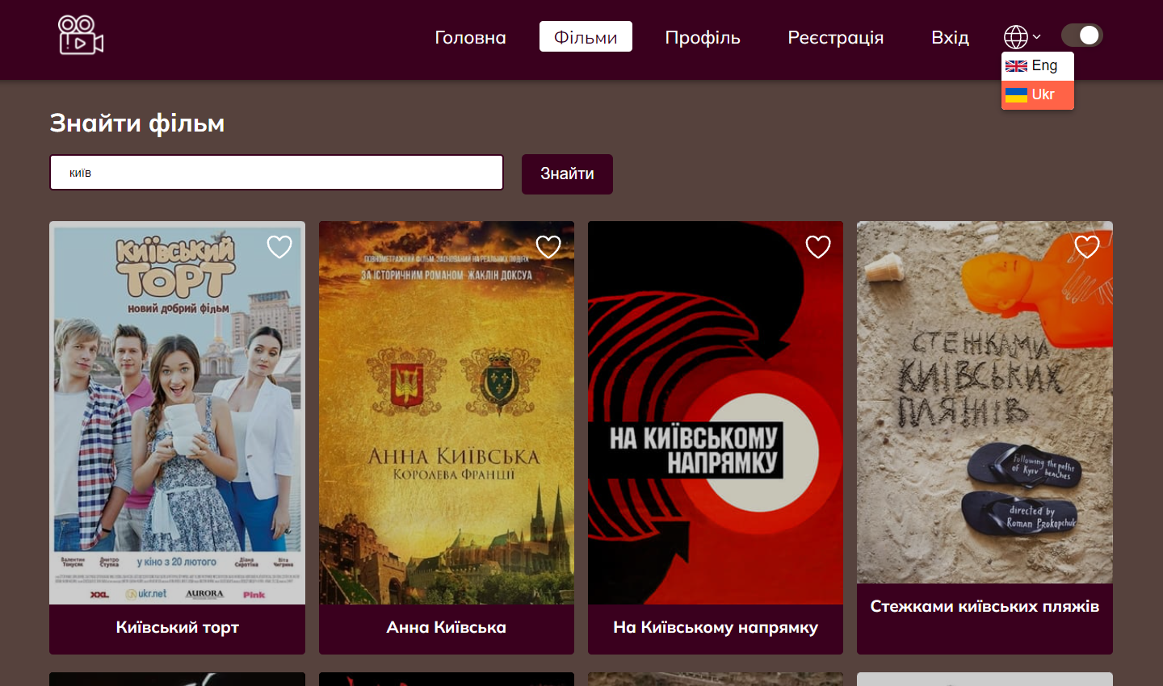Open the Вхід login page
The height and width of the screenshot is (686, 1163).
pos(950,37)
